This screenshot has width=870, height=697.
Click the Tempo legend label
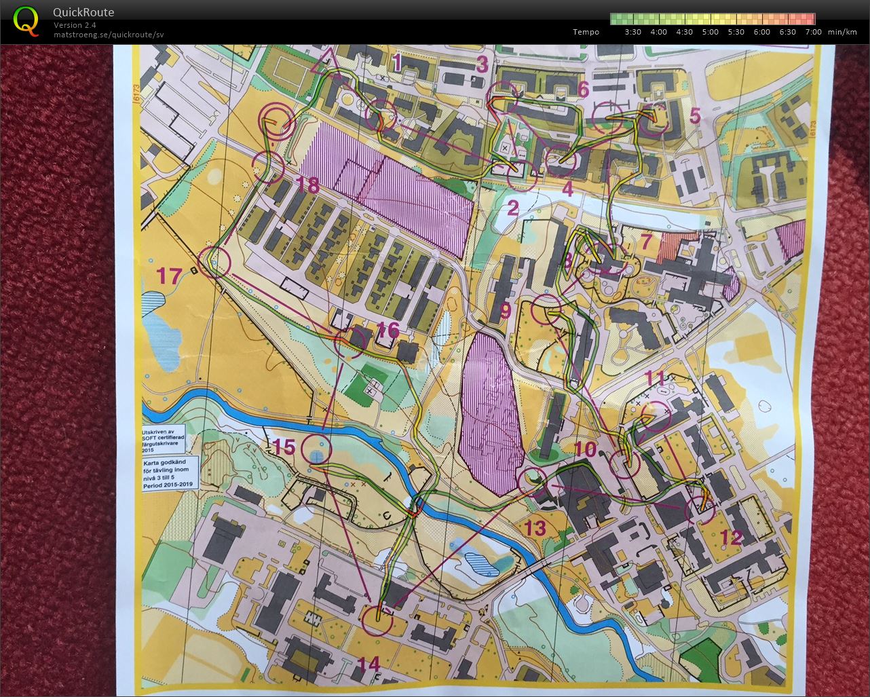click(x=586, y=32)
